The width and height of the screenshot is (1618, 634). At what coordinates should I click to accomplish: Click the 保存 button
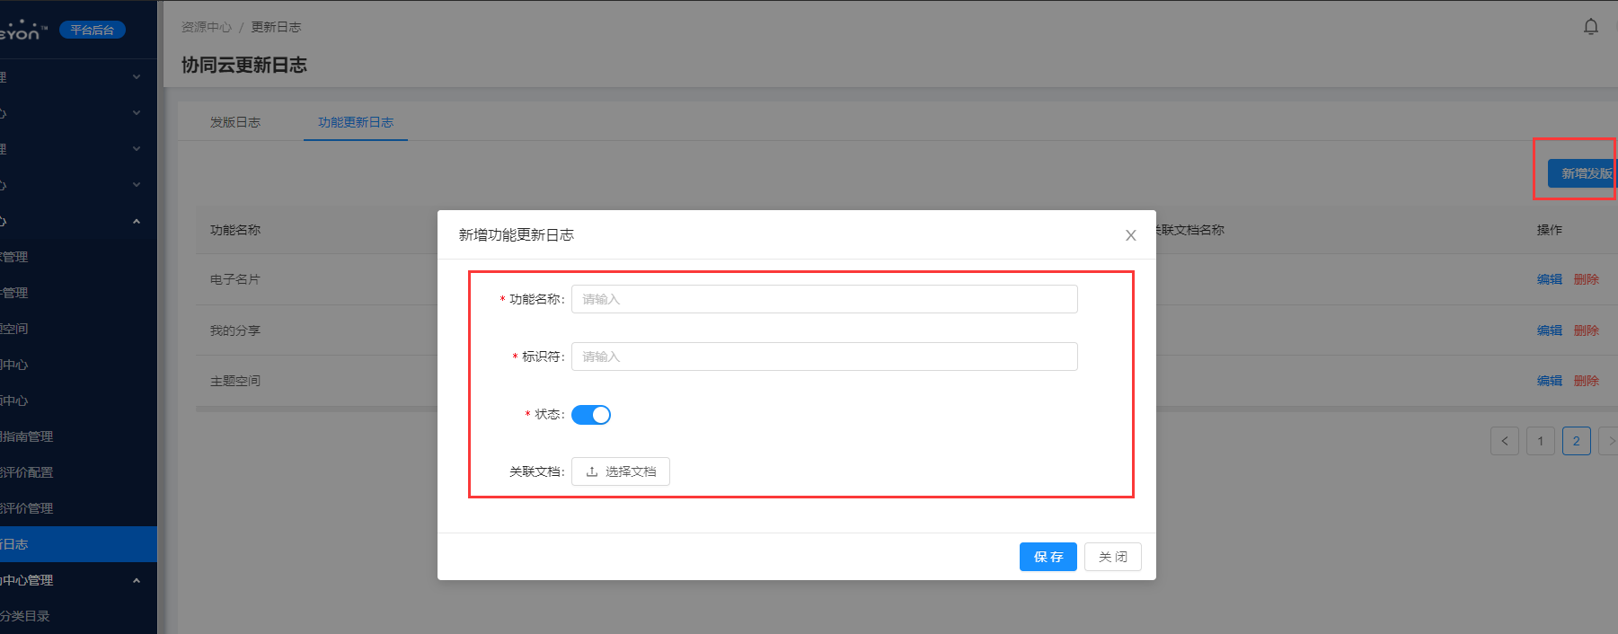click(1048, 557)
